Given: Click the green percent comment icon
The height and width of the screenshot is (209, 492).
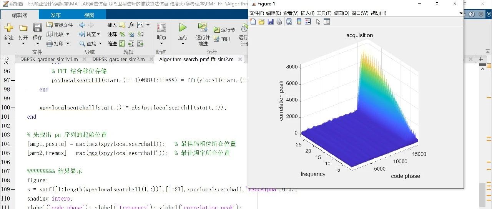Looking at the screenshot, I should click(x=122, y=34).
